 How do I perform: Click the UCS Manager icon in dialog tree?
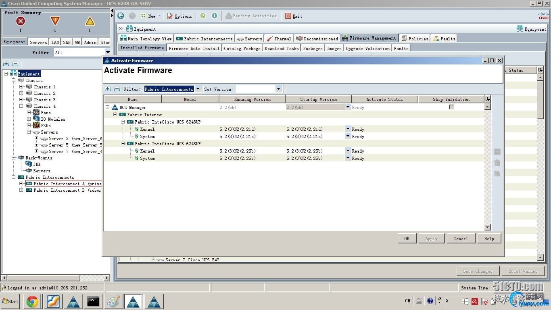(115, 107)
